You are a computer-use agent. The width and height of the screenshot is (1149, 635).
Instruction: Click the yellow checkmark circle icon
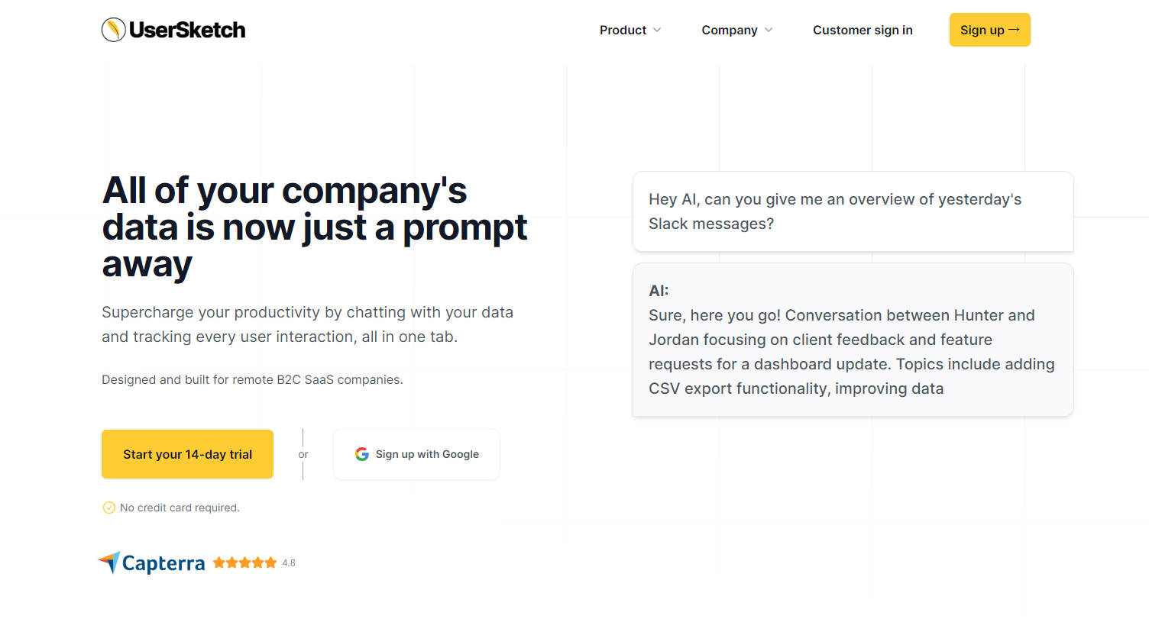pyautogui.click(x=109, y=508)
